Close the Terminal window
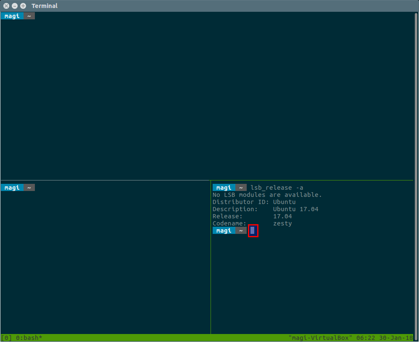 click(6, 6)
